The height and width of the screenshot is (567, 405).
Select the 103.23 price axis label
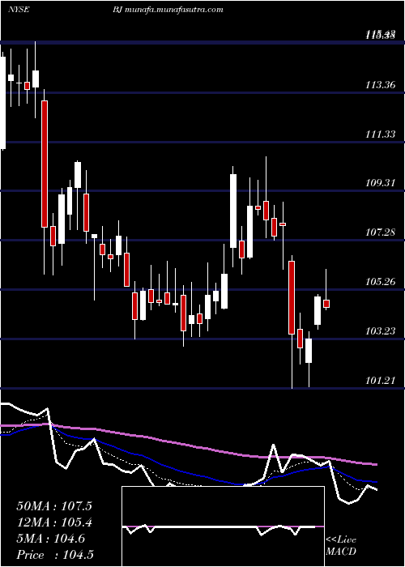point(381,330)
